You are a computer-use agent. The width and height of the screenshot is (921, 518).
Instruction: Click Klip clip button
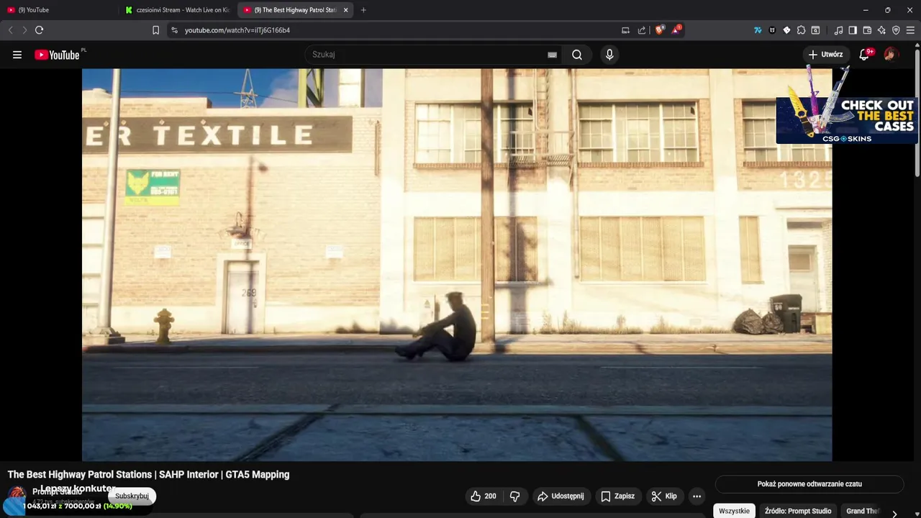pos(664,496)
